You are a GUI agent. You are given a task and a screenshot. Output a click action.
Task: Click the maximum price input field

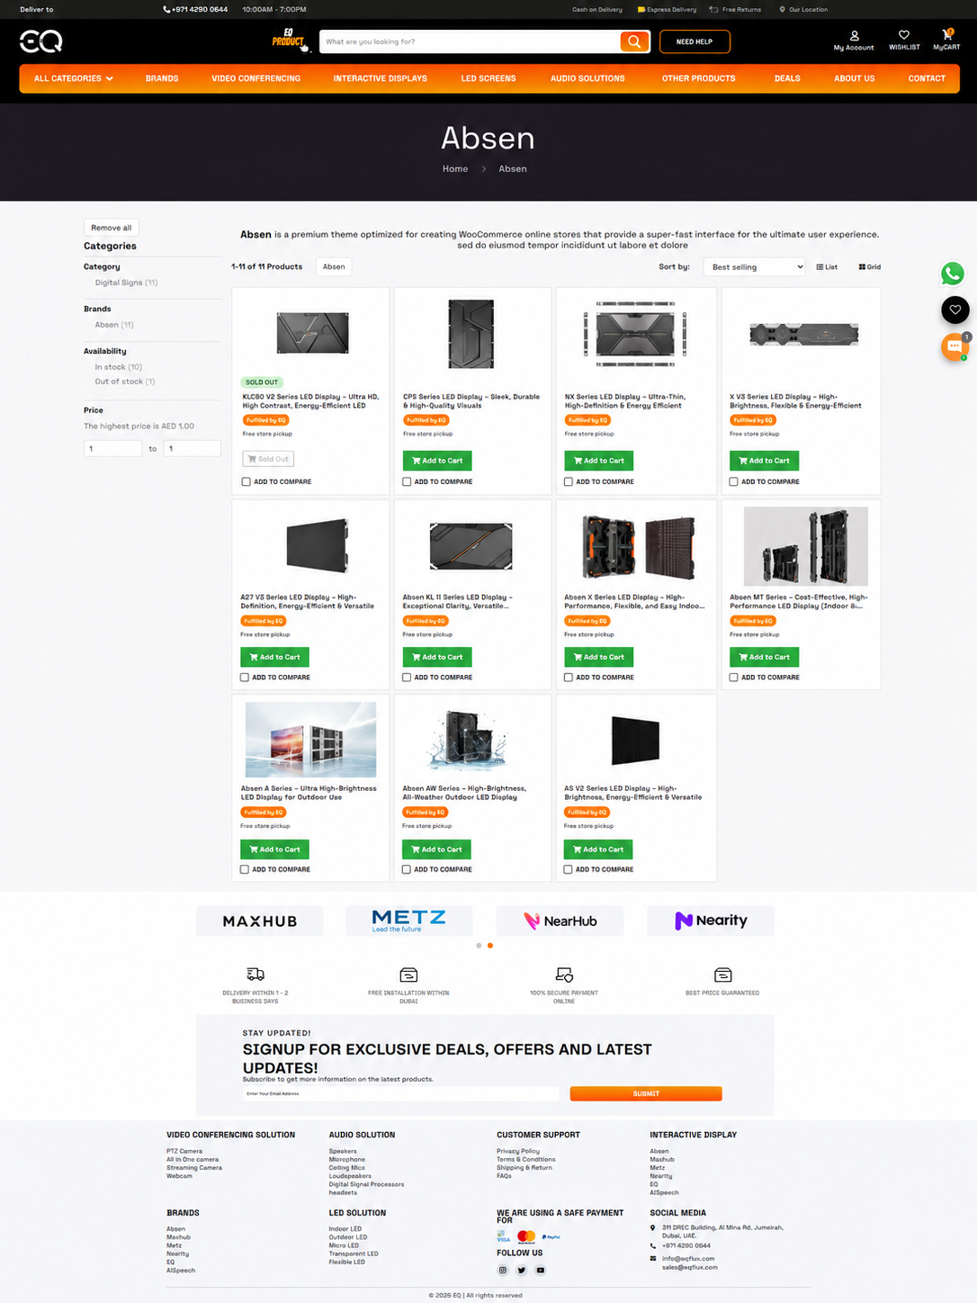click(192, 448)
